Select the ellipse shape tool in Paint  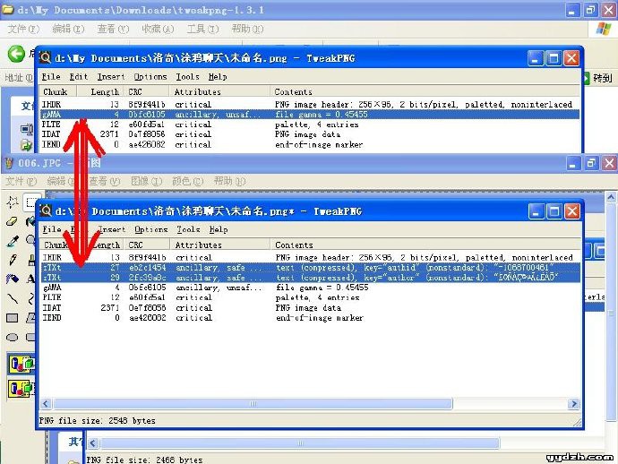(13, 338)
